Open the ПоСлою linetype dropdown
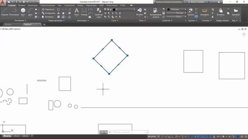The height and width of the screenshot is (139, 248). click(176, 17)
